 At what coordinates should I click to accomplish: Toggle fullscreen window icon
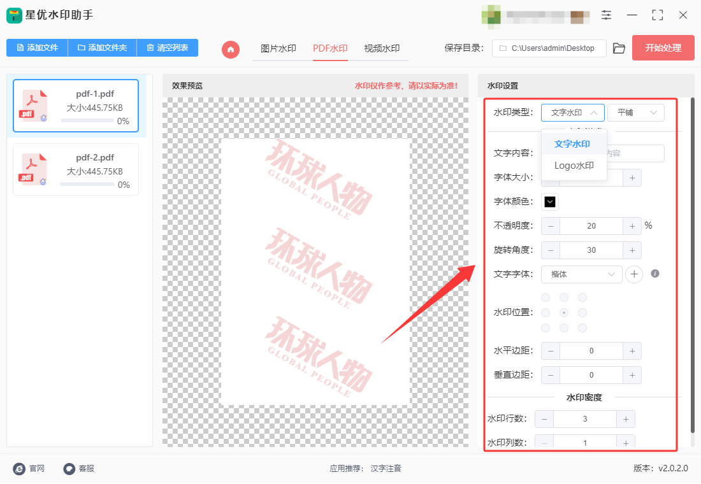pyautogui.click(x=657, y=15)
